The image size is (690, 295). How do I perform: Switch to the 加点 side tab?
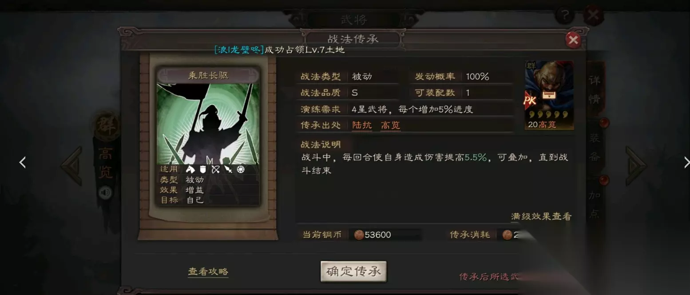pos(595,204)
